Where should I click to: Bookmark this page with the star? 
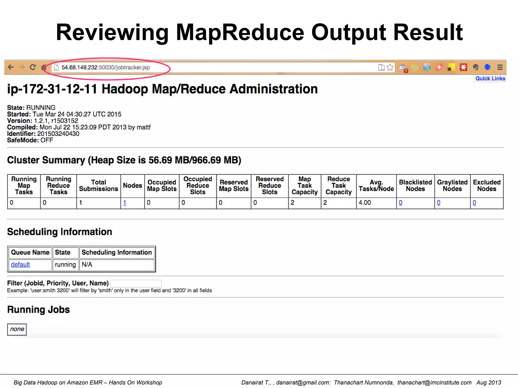(x=390, y=67)
